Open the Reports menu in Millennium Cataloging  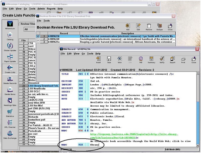(51, 9)
